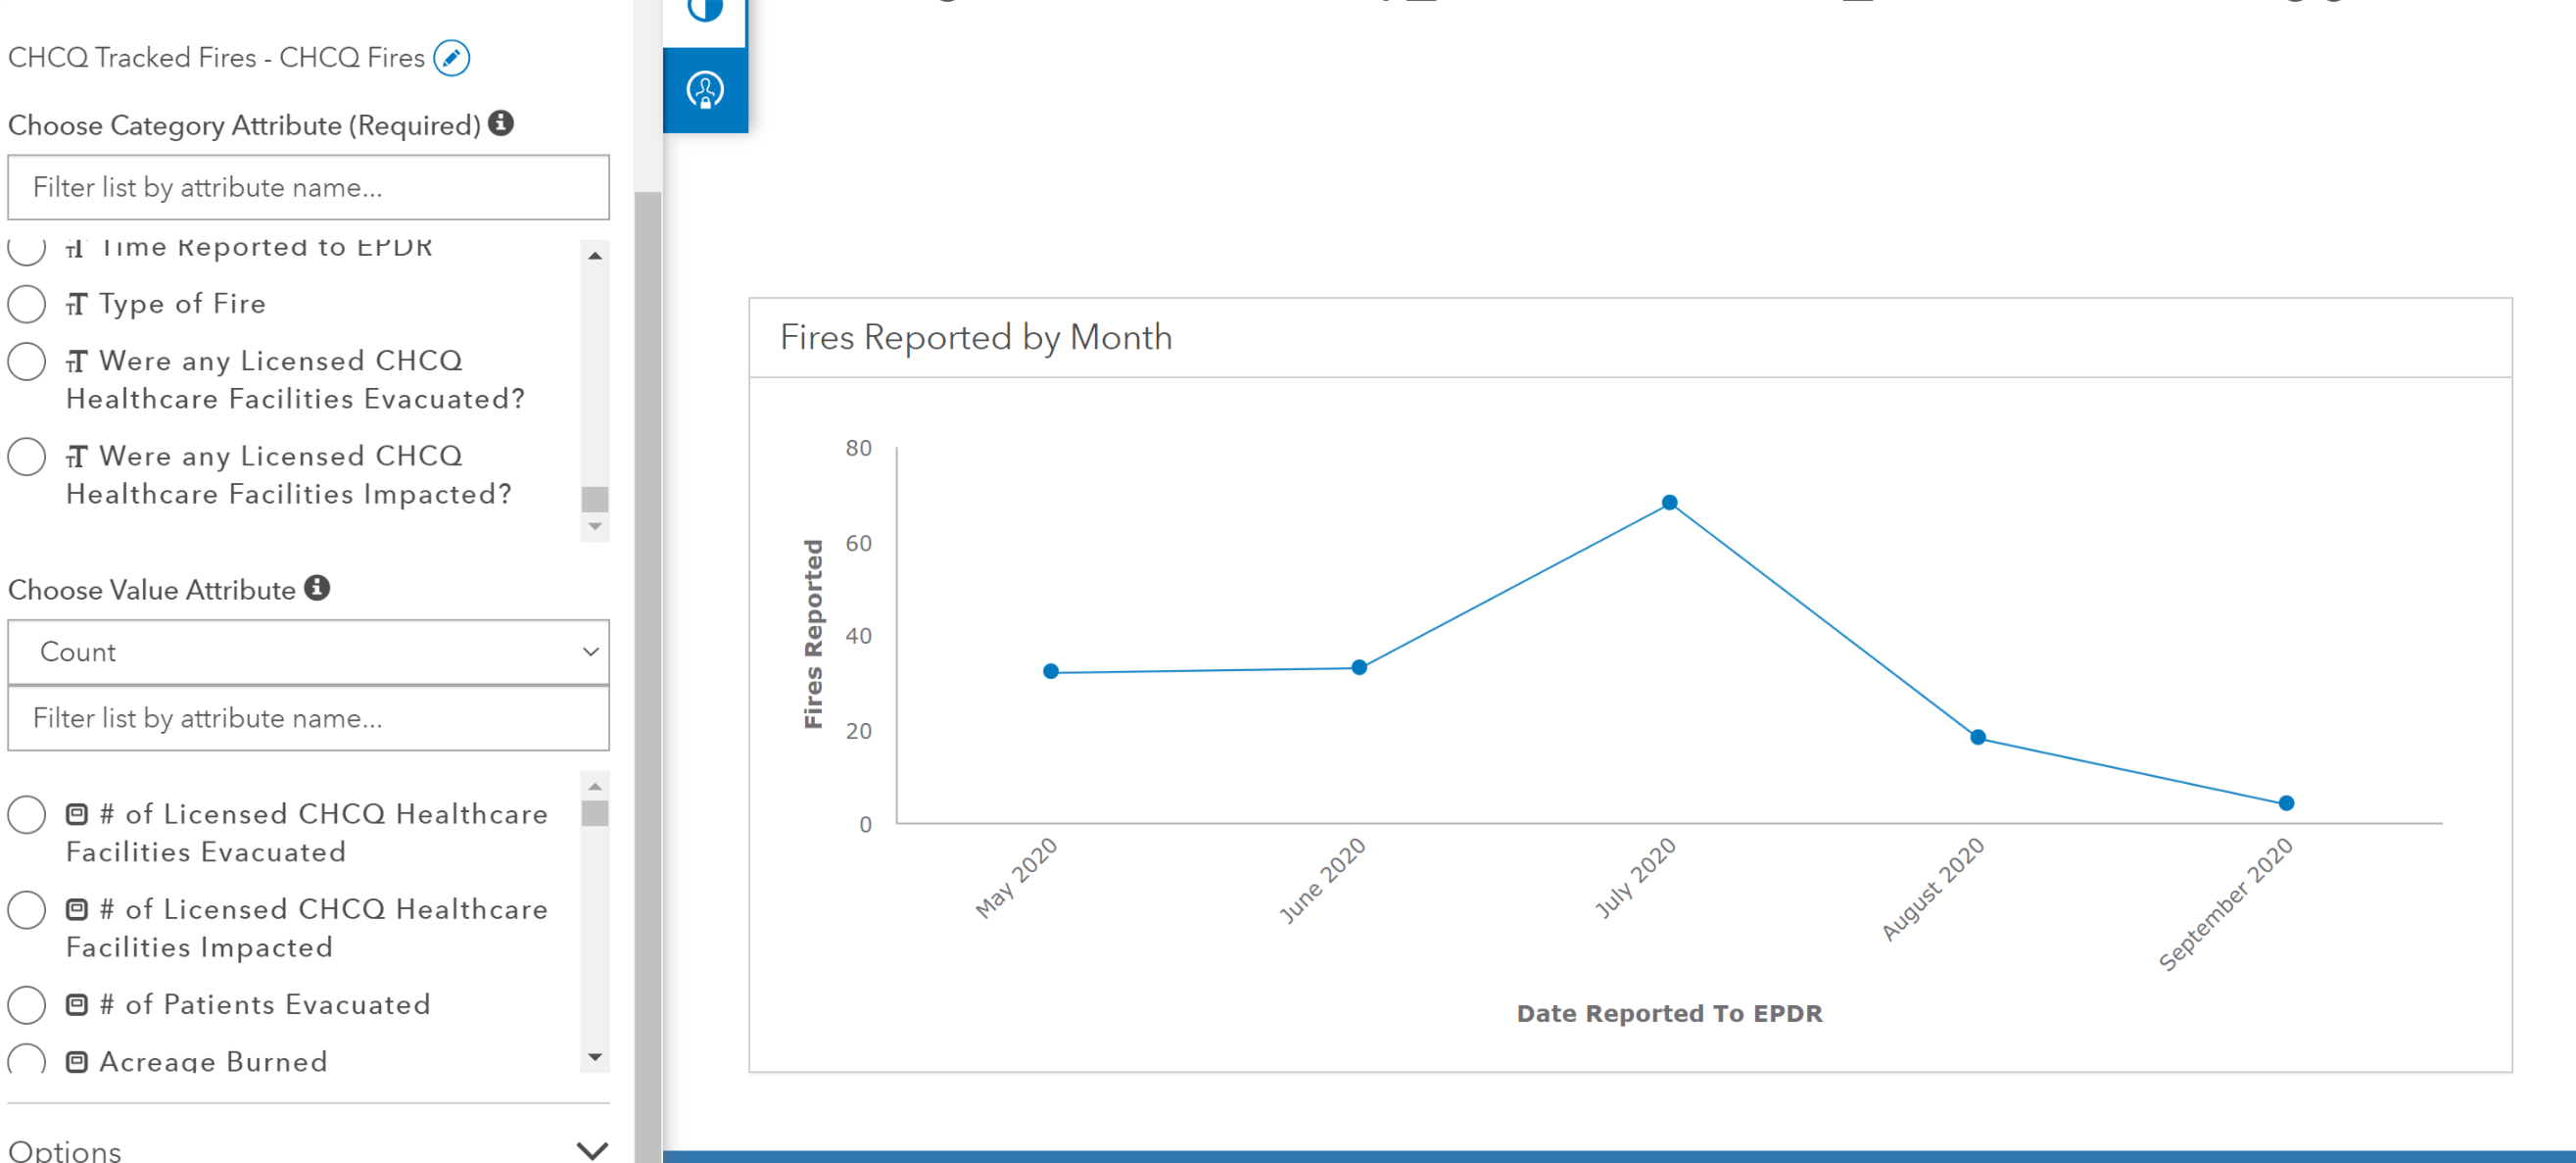The image size is (2576, 1163).
Task: Select Acreage Burned value attribute
Action: pyautogui.click(x=27, y=1059)
